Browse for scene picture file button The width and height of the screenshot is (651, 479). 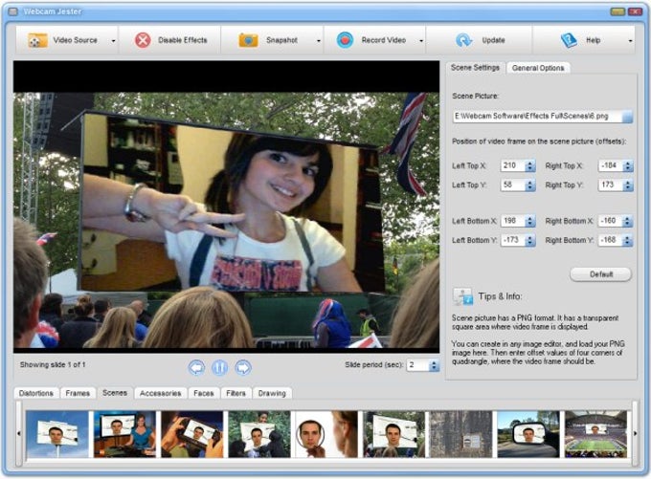coord(627,116)
